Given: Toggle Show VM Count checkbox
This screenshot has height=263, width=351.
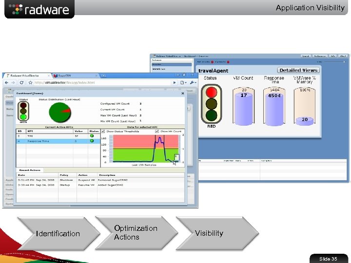Looking at the screenshot, I should [157, 131].
